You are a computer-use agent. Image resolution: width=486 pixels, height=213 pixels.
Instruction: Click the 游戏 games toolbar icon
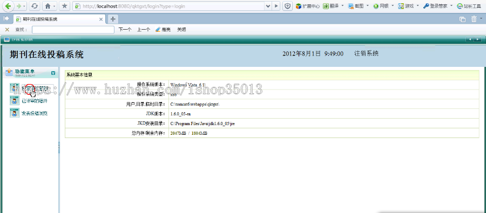pos(406,6)
